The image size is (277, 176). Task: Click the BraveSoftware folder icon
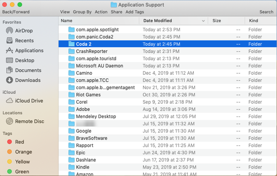click(71, 138)
